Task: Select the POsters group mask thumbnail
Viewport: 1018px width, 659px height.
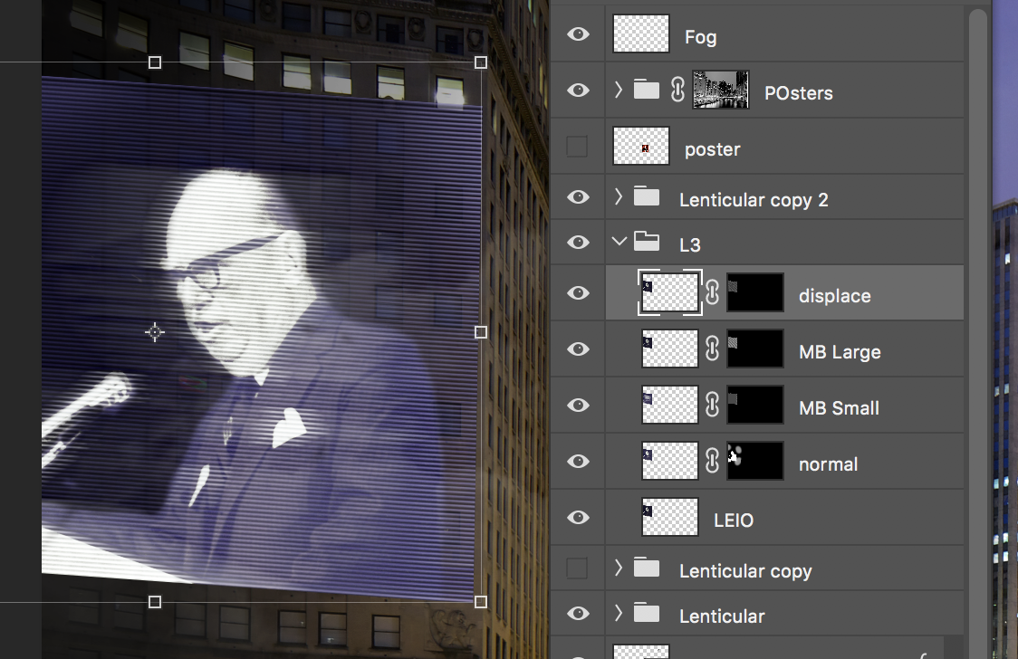Action: [x=721, y=90]
